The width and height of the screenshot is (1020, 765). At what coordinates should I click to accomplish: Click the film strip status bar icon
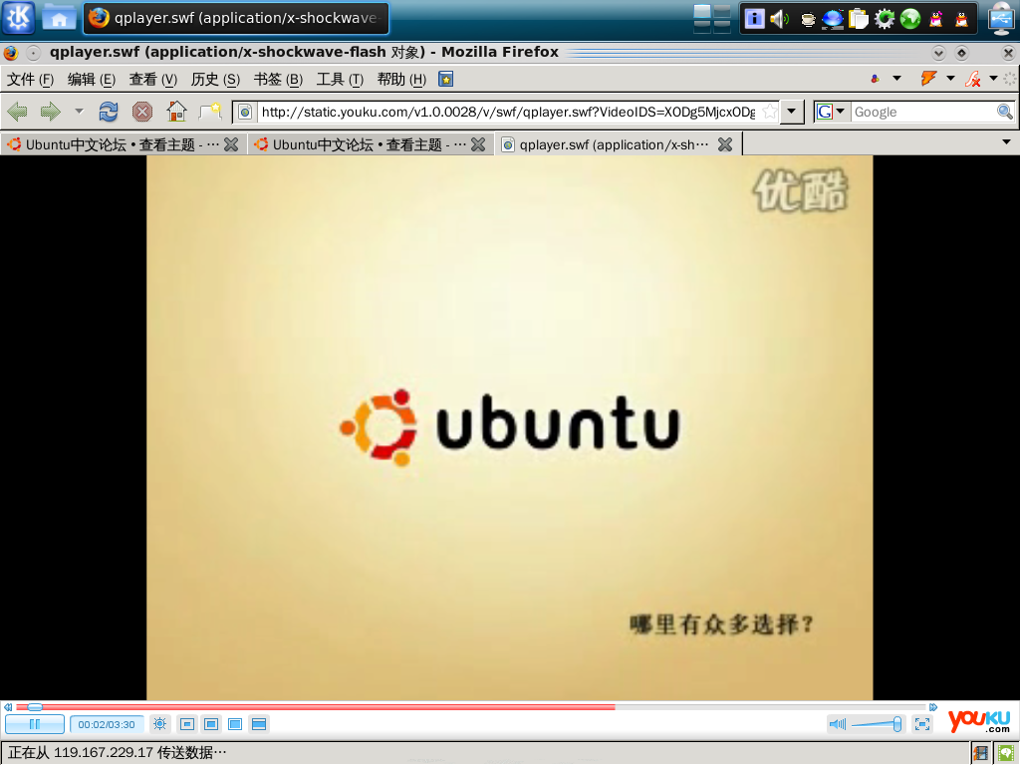(x=981, y=753)
